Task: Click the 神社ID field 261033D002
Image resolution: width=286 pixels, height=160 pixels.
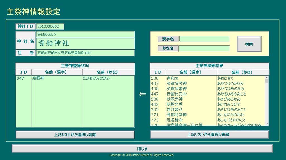Action: [50, 26]
